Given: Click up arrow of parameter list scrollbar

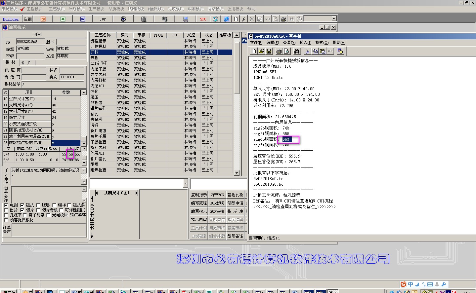Looking at the screenshot, I should point(84,92).
